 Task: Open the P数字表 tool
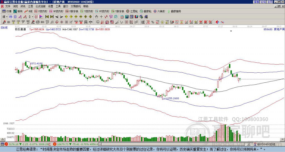click(72, 11)
